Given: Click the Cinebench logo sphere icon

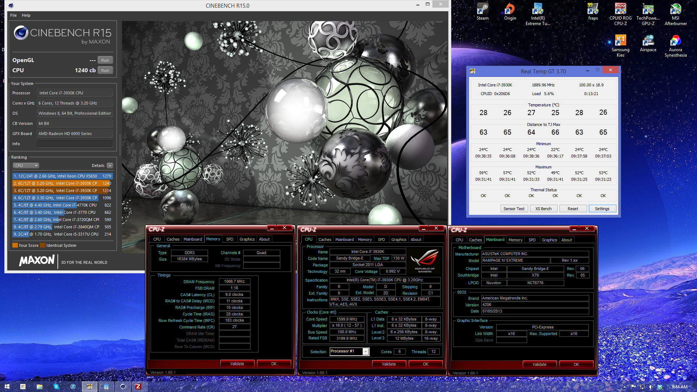Looking at the screenshot, I should [21, 33].
